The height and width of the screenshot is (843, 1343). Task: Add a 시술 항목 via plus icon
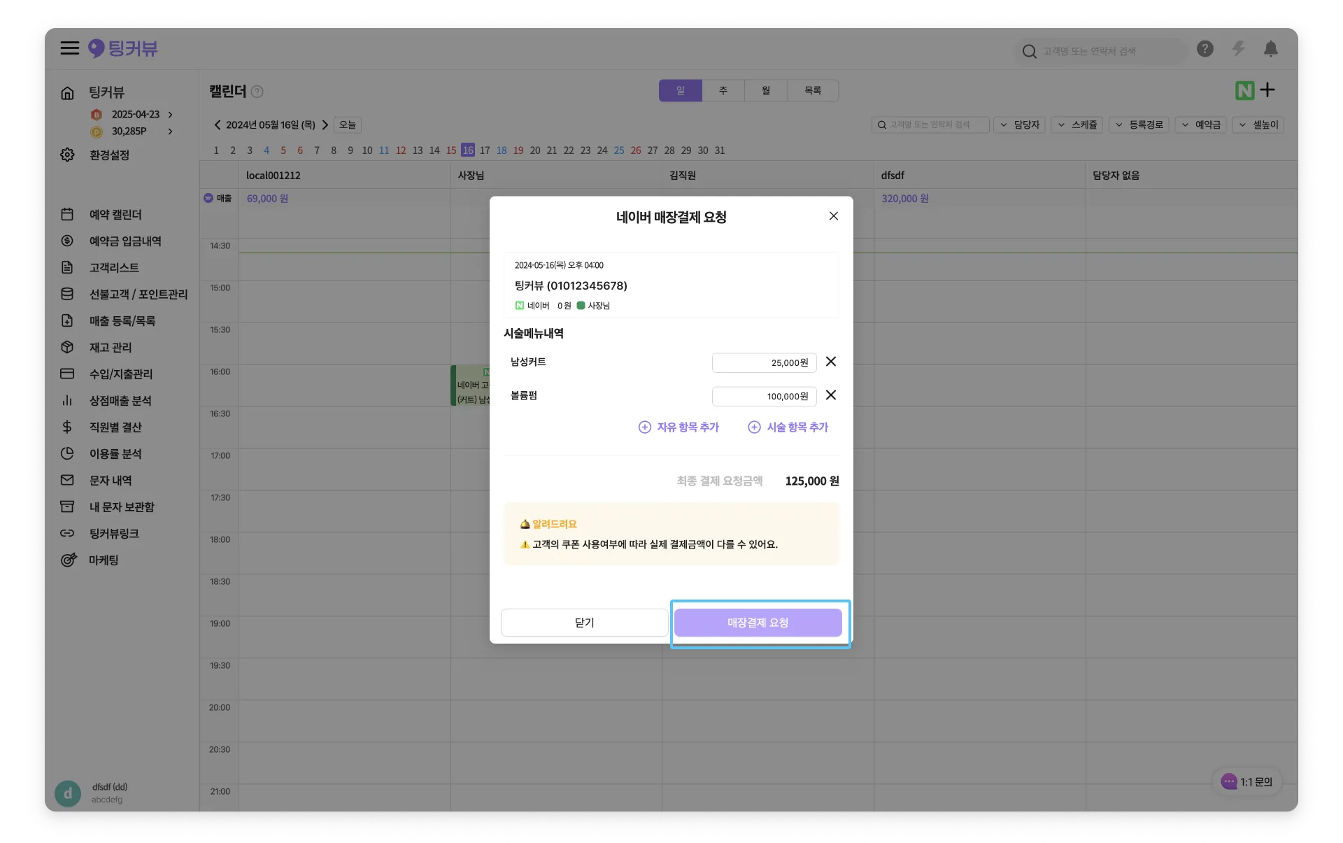(754, 427)
